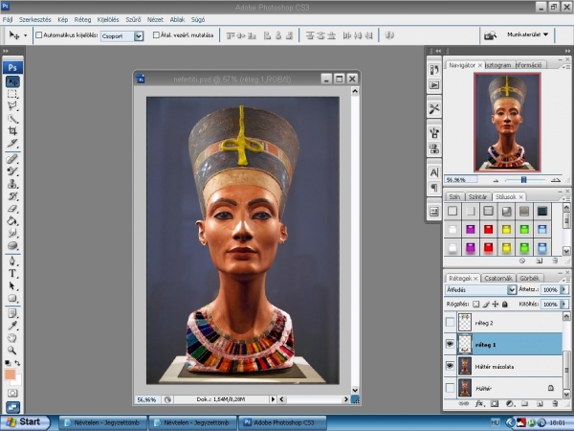The image size is (574, 431).
Task: Open the Réteg menu
Action: 82,19
